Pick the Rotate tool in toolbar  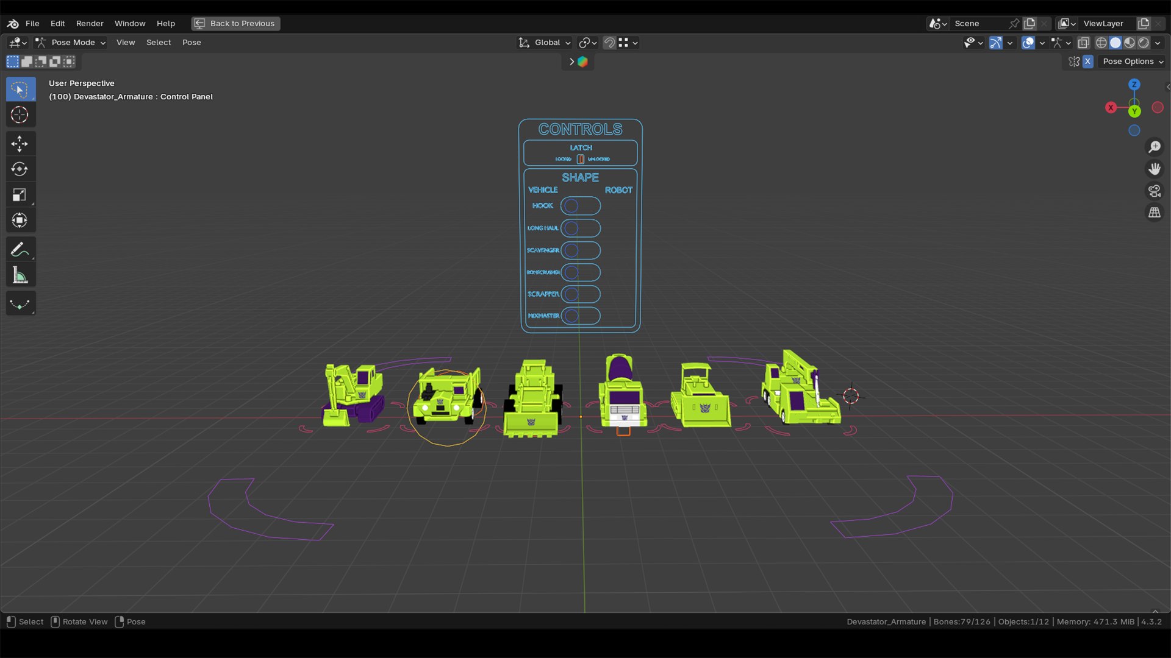tap(20, 169)
